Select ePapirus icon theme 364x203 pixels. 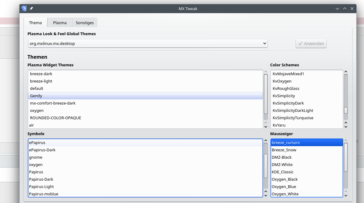[145, 142]
